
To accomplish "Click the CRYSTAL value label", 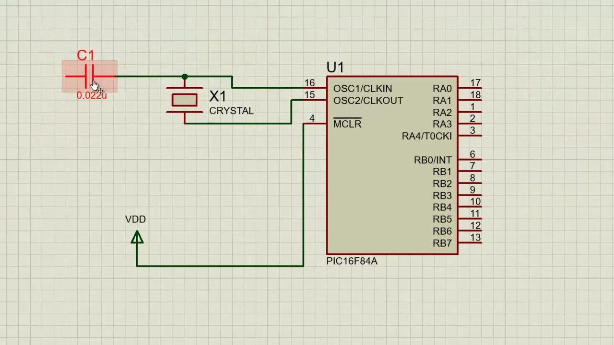I will 231,111.
